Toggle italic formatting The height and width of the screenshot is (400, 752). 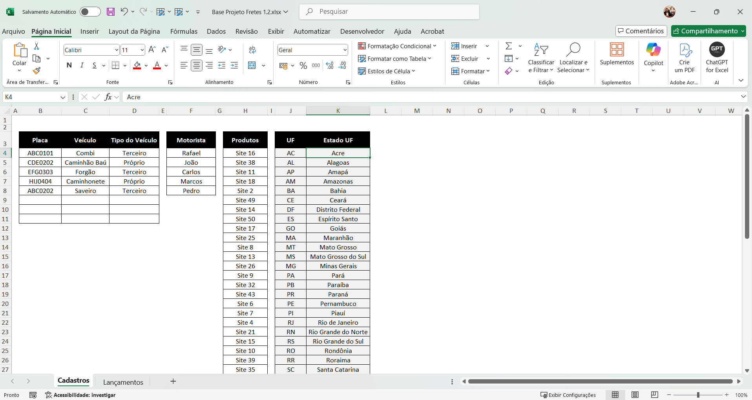82,65
